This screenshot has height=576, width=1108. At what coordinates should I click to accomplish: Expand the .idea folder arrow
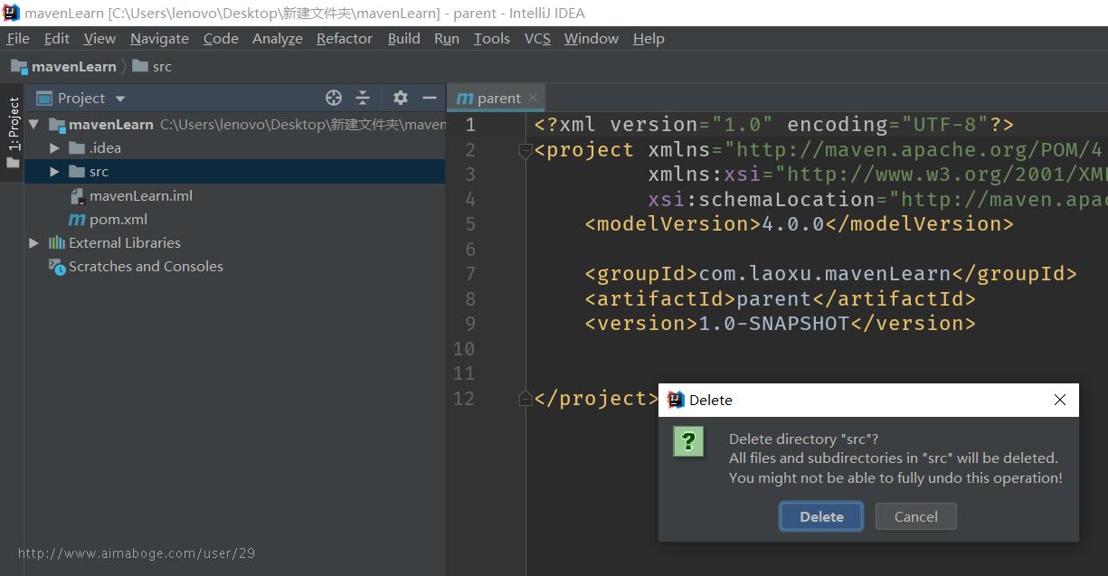pos(55,147)
